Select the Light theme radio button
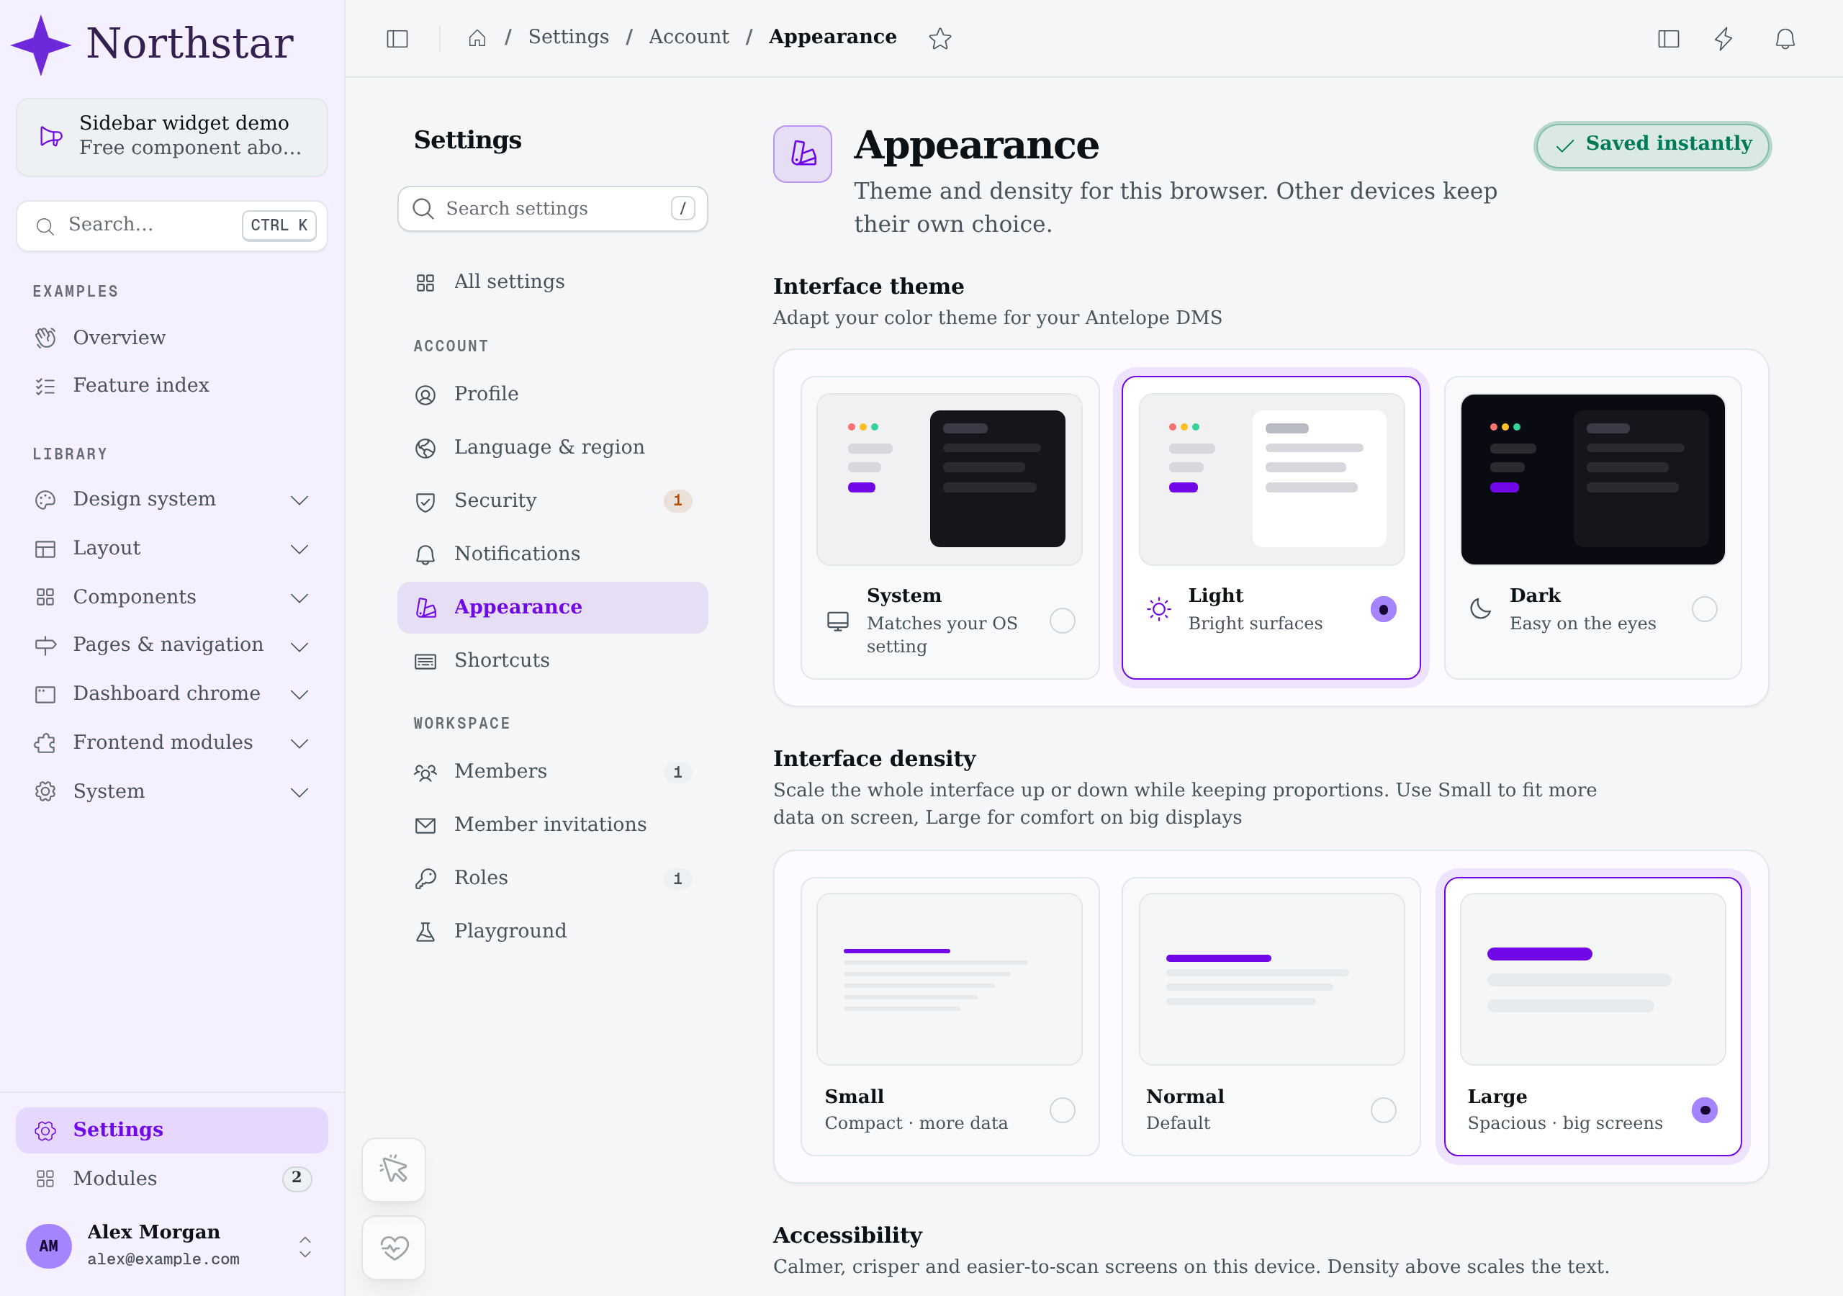 pyautogui.click(x=1383, y=609)
